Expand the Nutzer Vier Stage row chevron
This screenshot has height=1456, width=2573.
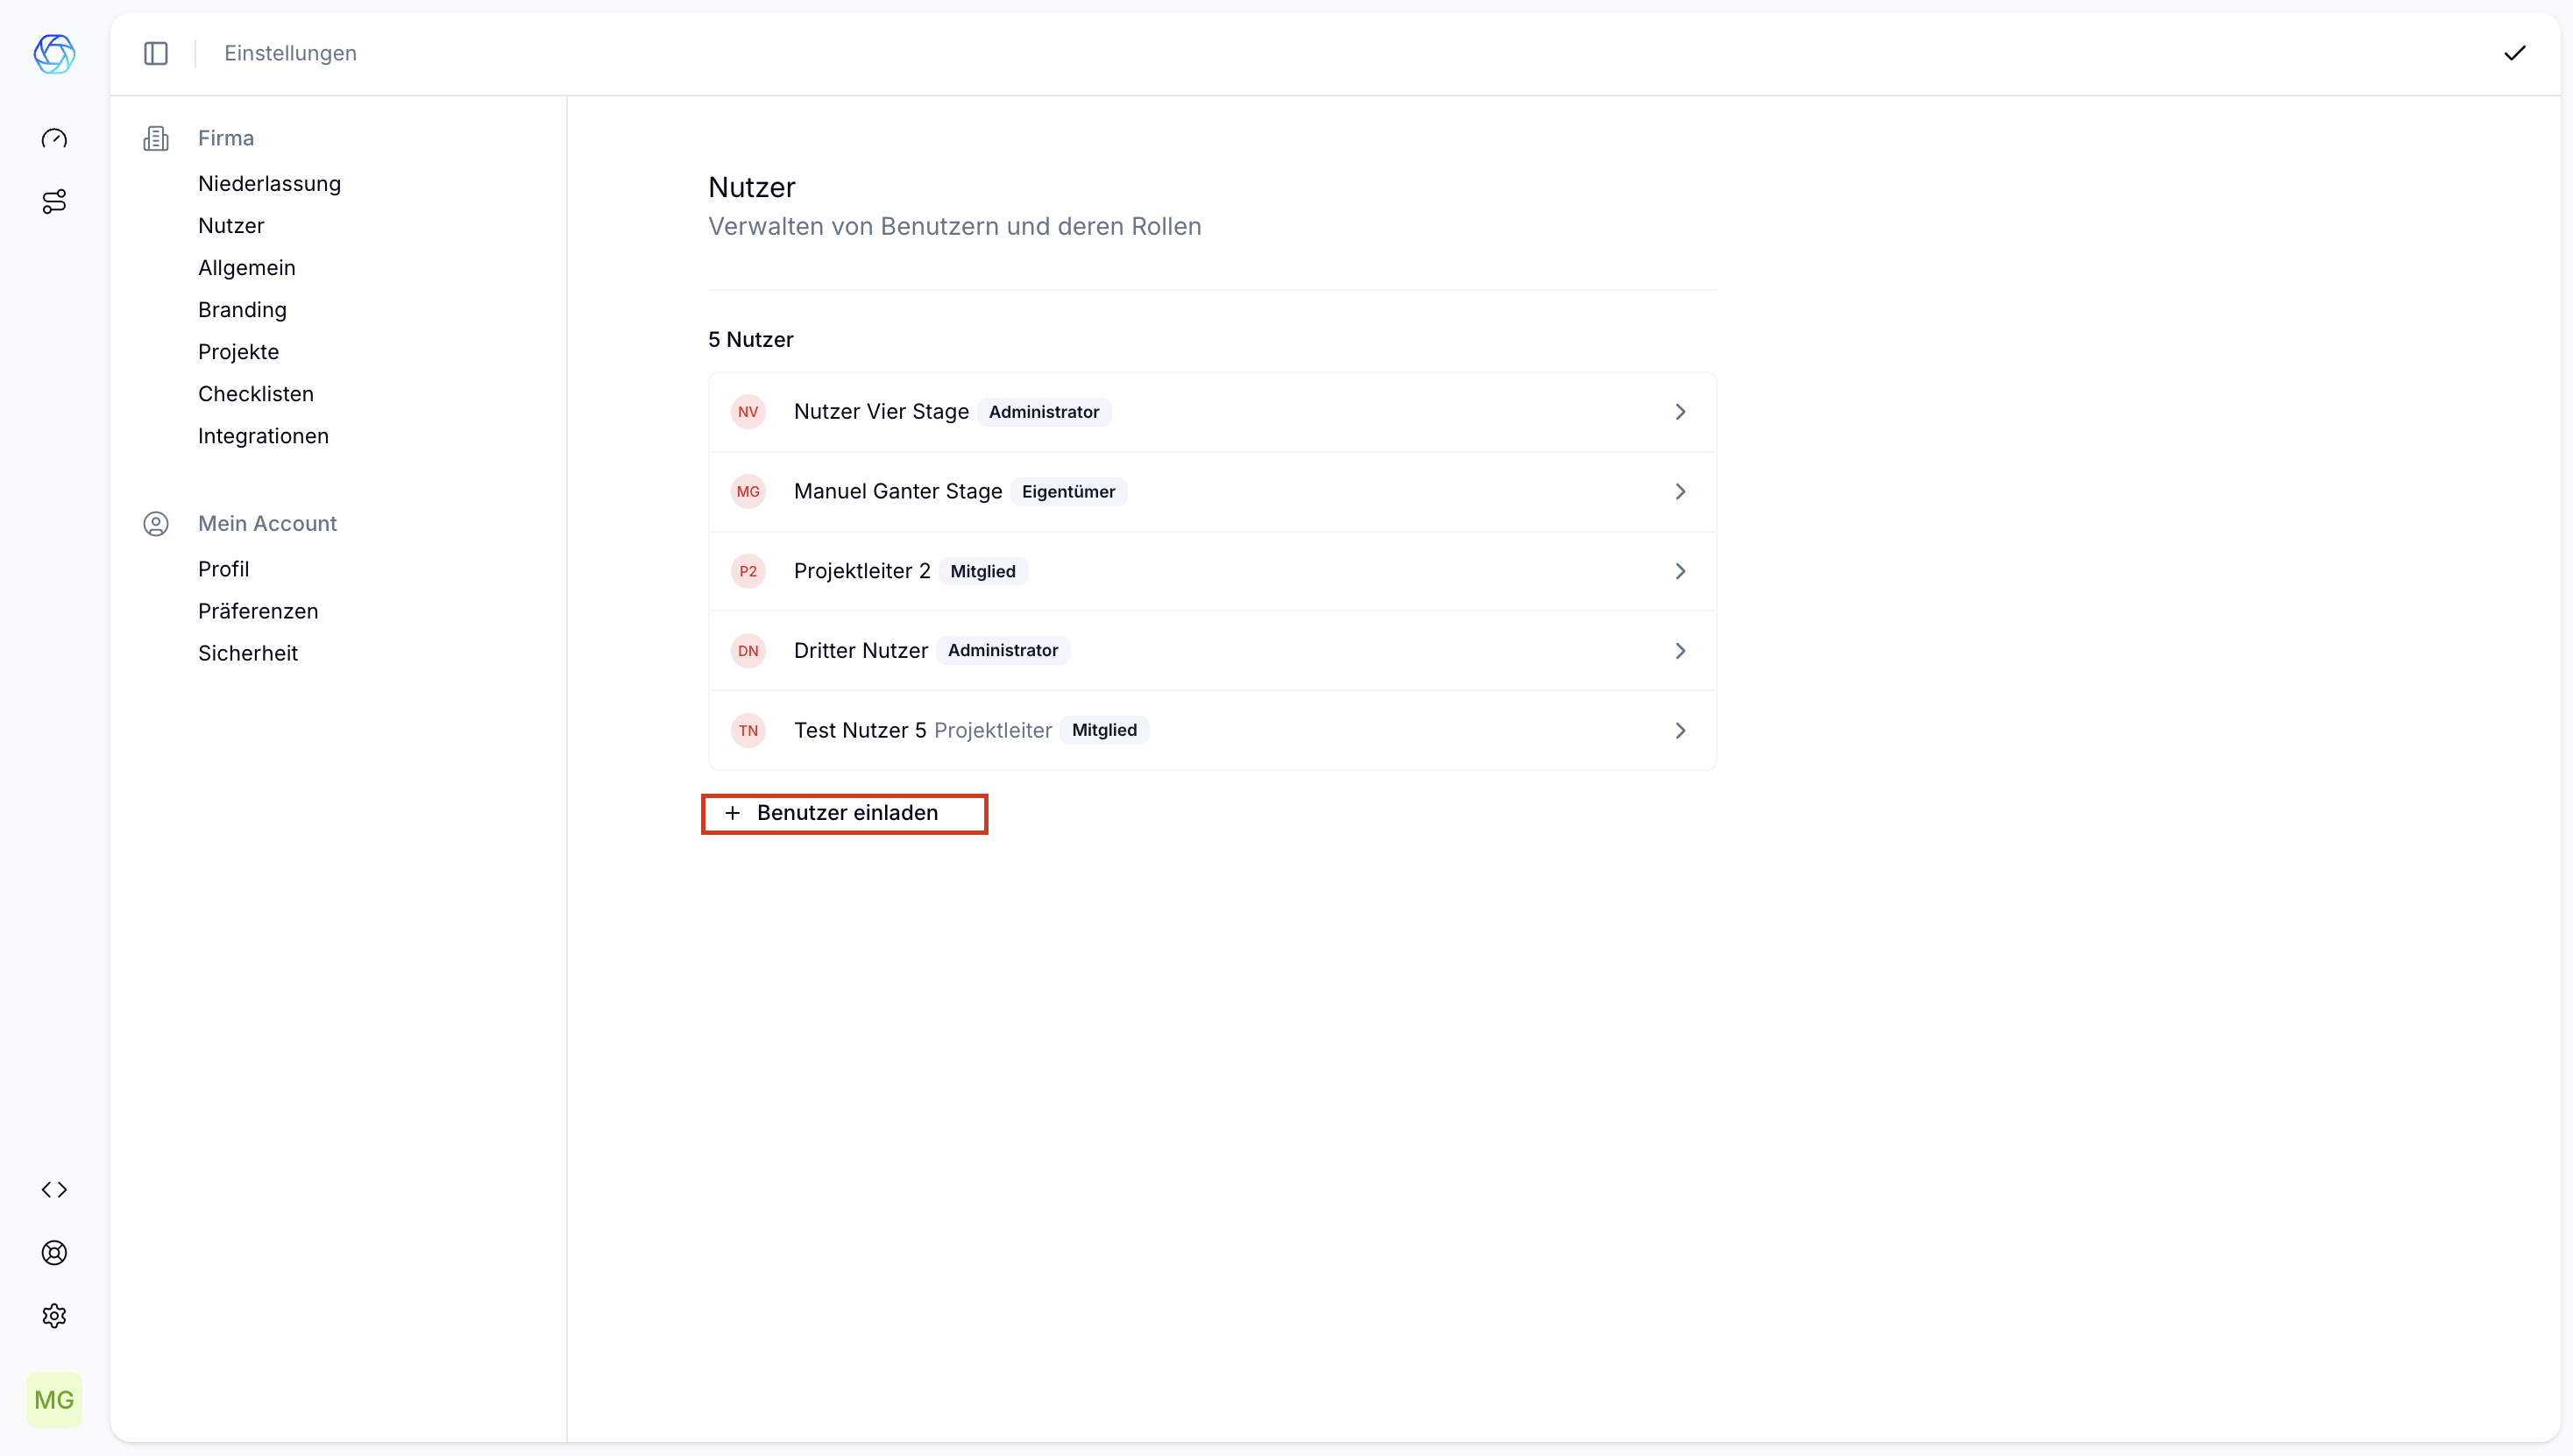[x=1680, y=412]
